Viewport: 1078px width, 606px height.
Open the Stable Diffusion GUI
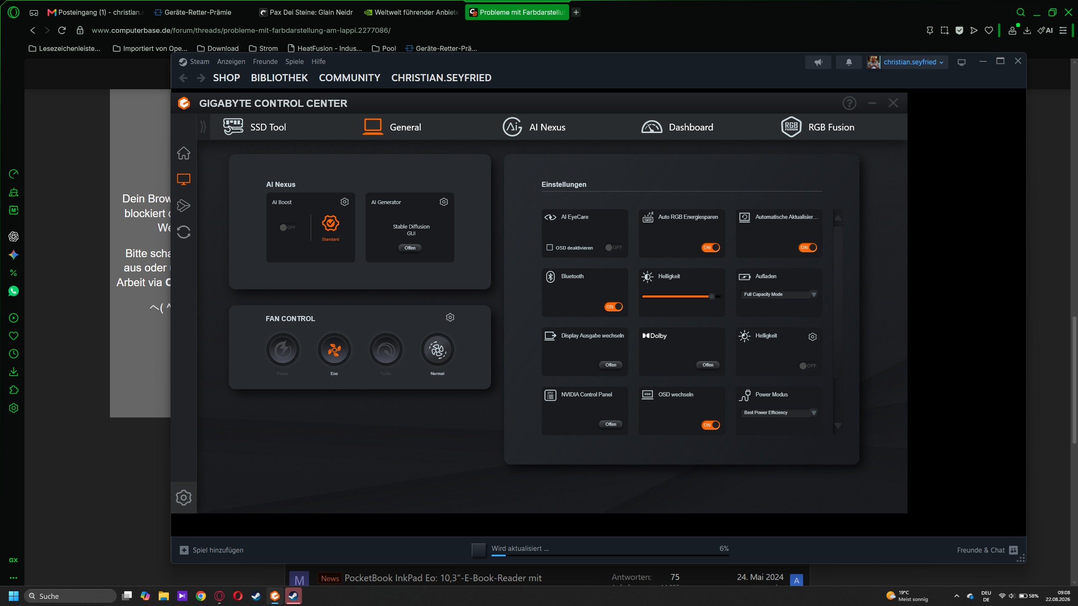(410, 248)
